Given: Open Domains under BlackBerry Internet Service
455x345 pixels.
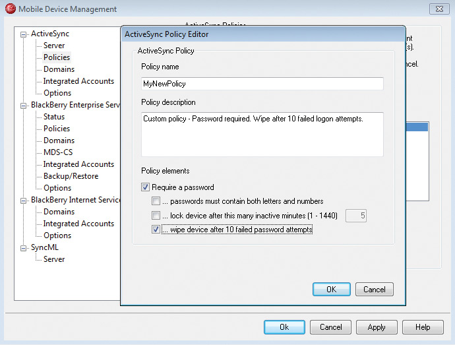Looking at the screenshot, I should click(x=59, y=212).
